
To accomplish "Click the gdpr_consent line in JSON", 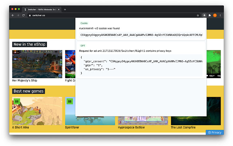I will point(143,61).
